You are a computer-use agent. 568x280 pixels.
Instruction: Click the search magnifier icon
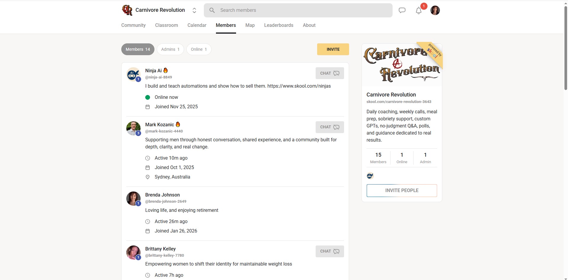tap(212, 10)
